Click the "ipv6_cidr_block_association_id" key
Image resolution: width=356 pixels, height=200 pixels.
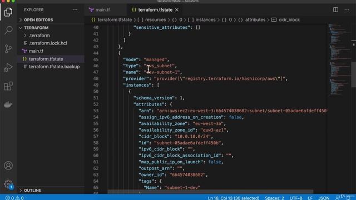click(180, 156)
